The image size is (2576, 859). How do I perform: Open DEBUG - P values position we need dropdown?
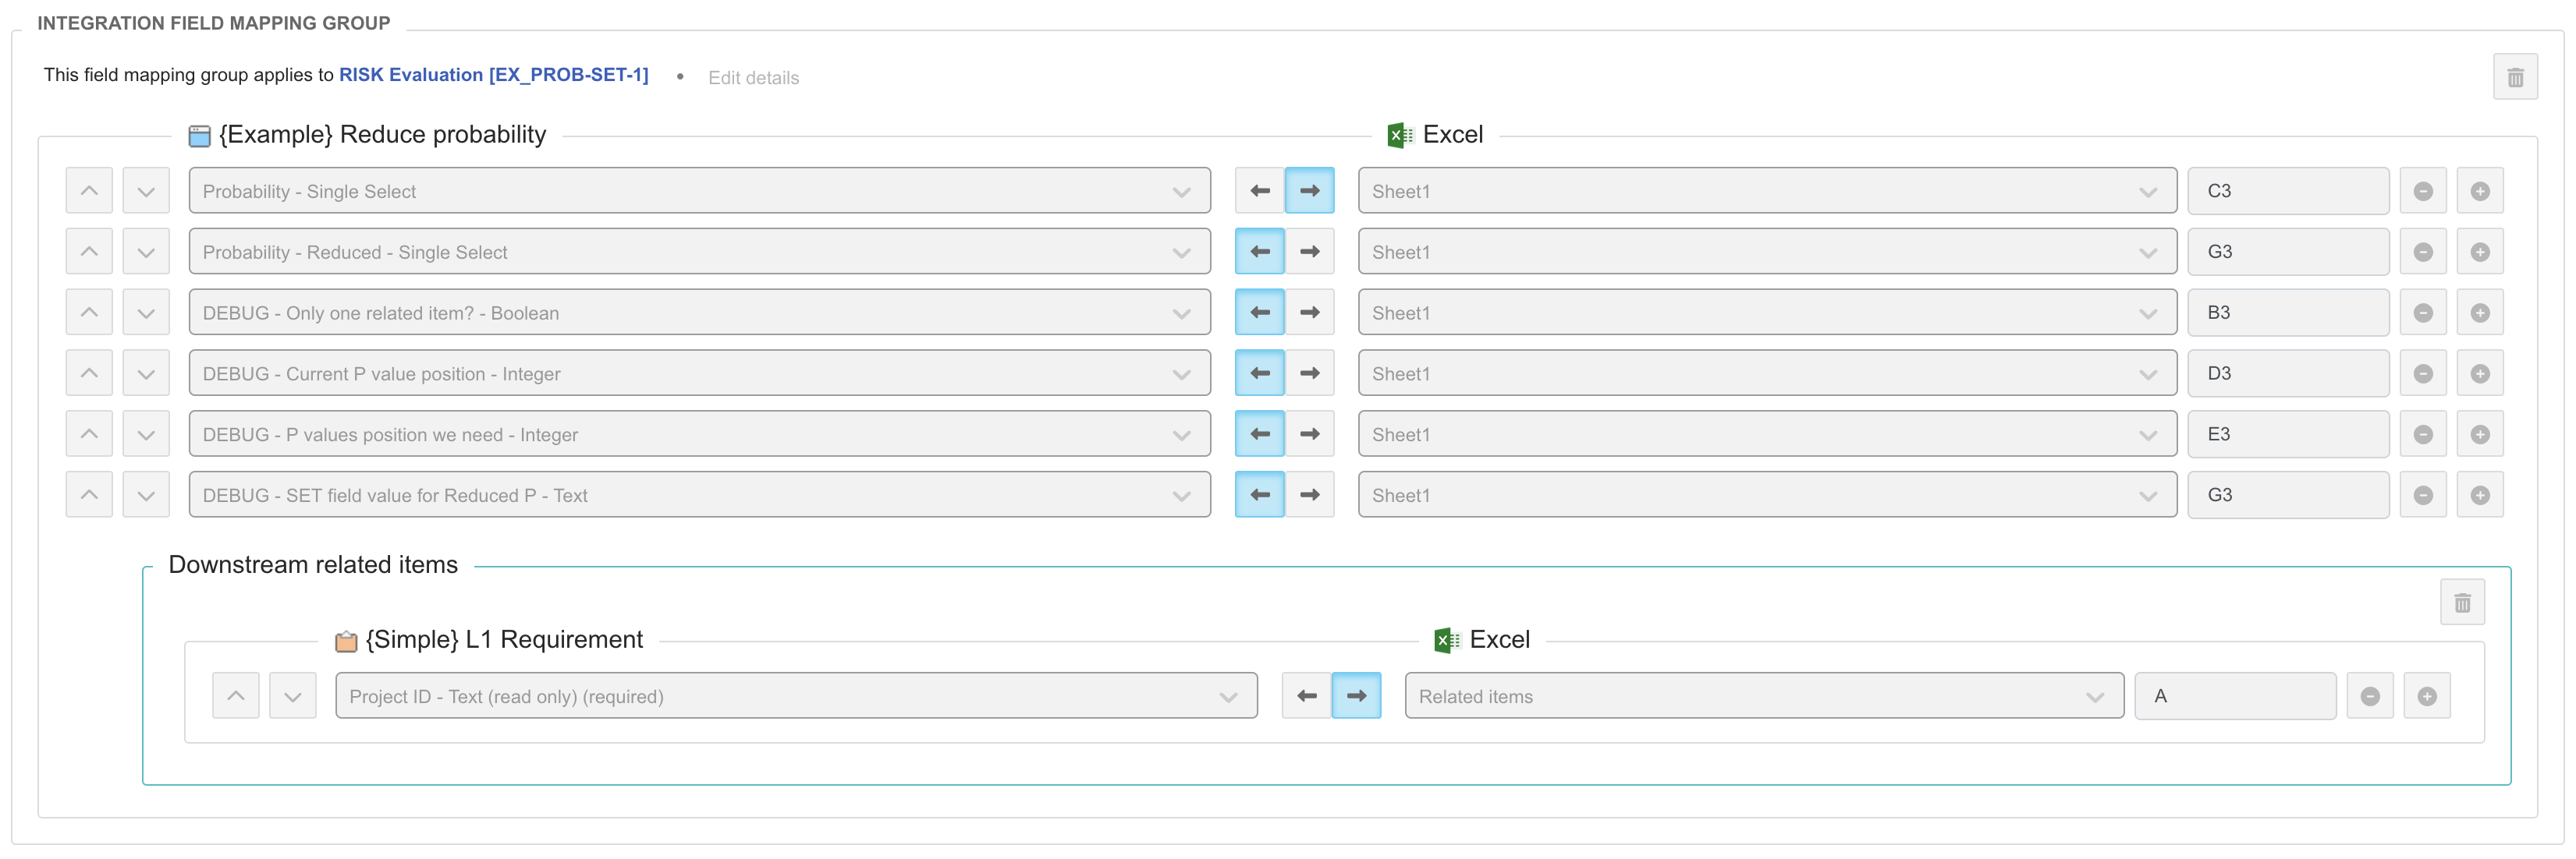tap(700, 434)
